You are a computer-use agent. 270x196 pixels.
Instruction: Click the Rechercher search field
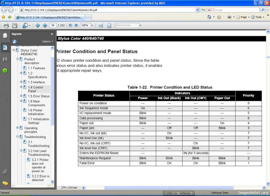click(x=127, y=25)
